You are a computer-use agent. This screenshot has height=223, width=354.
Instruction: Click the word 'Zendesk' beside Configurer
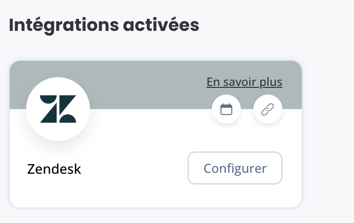coord(54,169)
